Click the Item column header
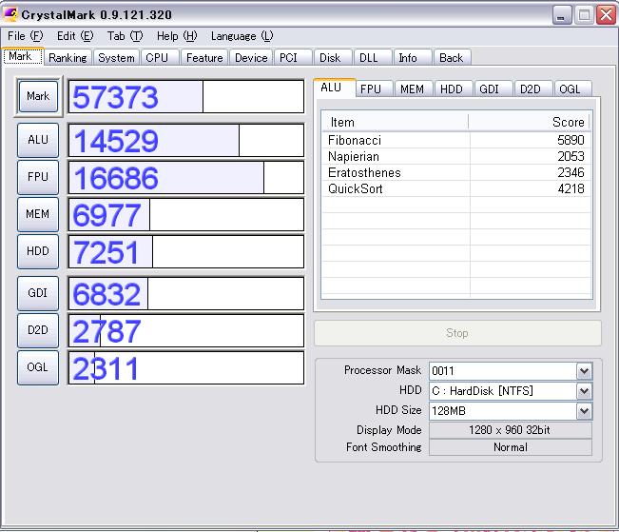 coord(396,122)
